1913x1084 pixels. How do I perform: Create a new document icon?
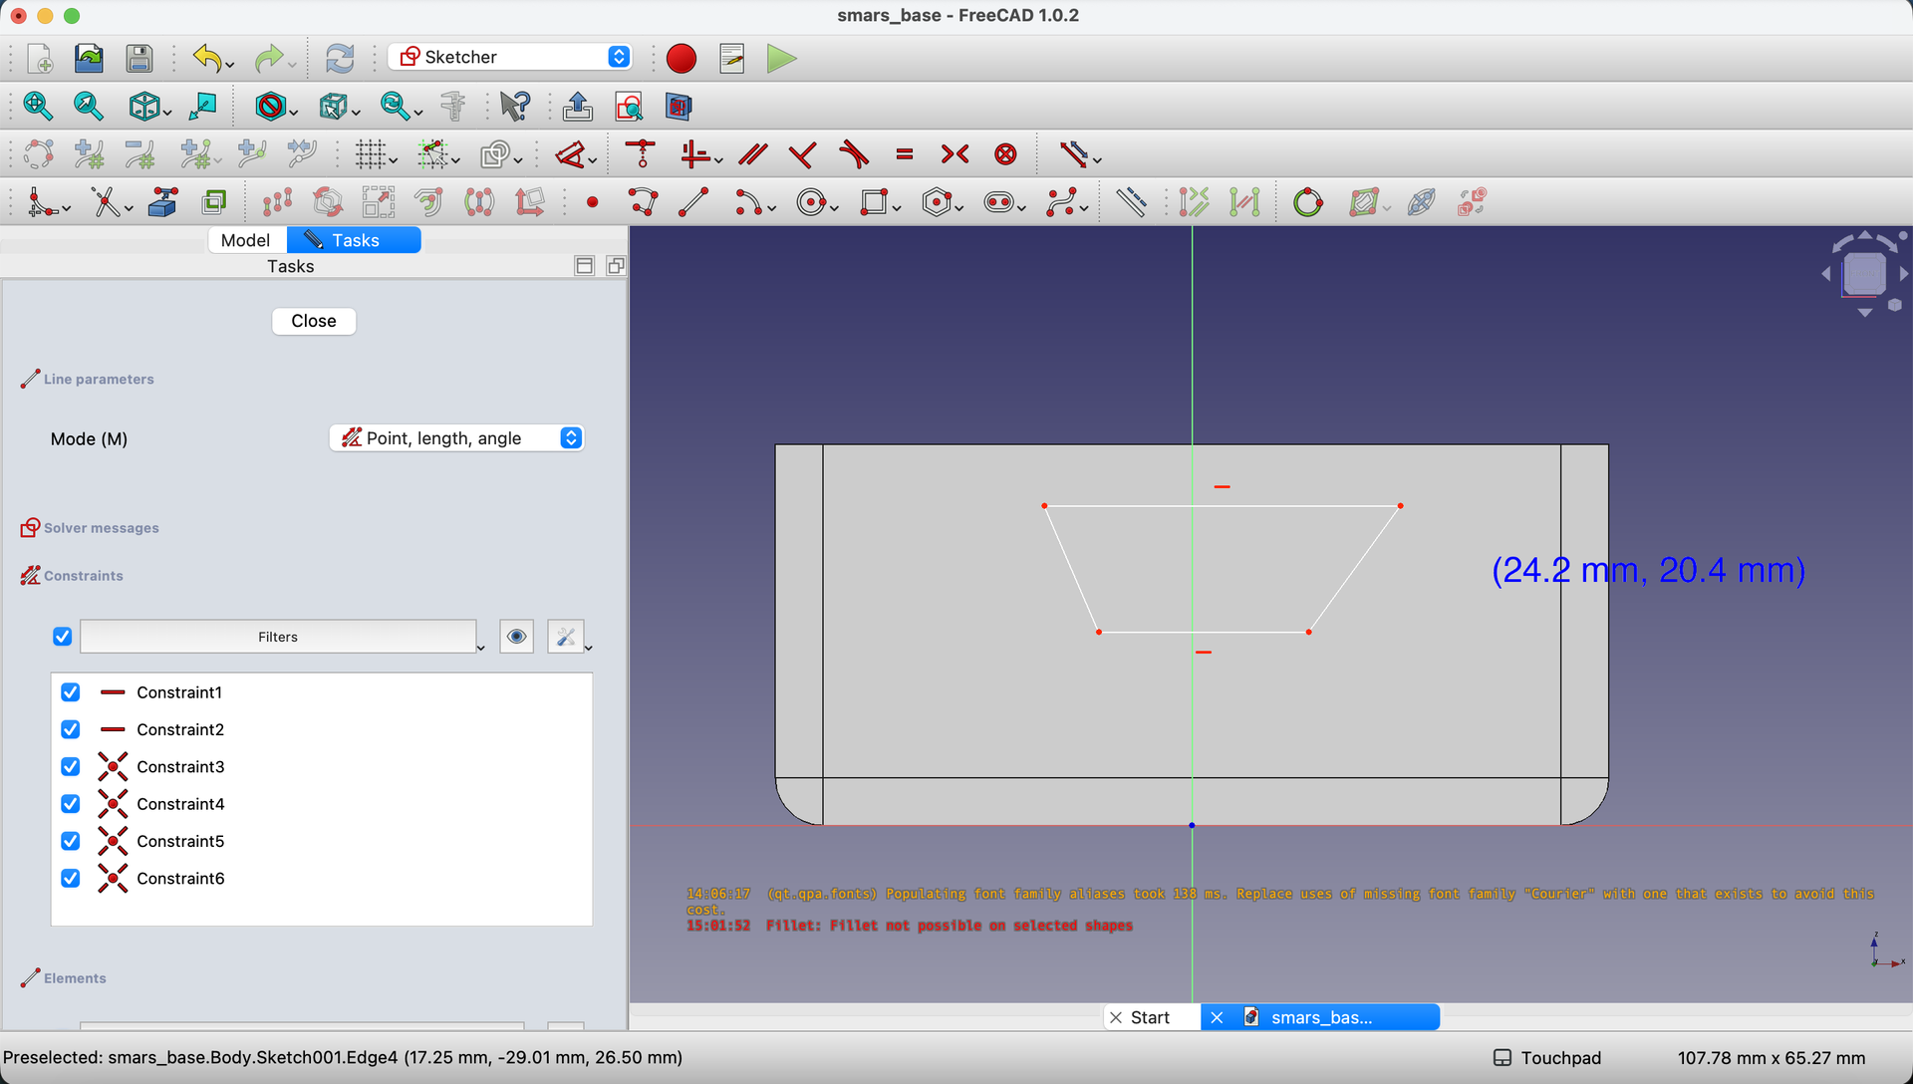tap(40, 58)
